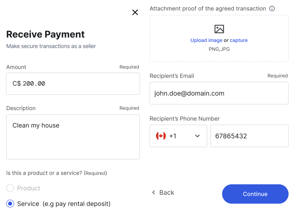Click the image placeholder icon in upload area
Viewport: 292px width, 215px height.
click(x=219, y=29)
